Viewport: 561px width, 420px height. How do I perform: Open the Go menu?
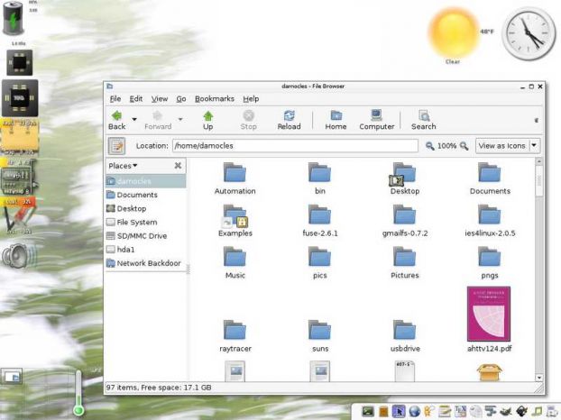click(x=181, y=99)
